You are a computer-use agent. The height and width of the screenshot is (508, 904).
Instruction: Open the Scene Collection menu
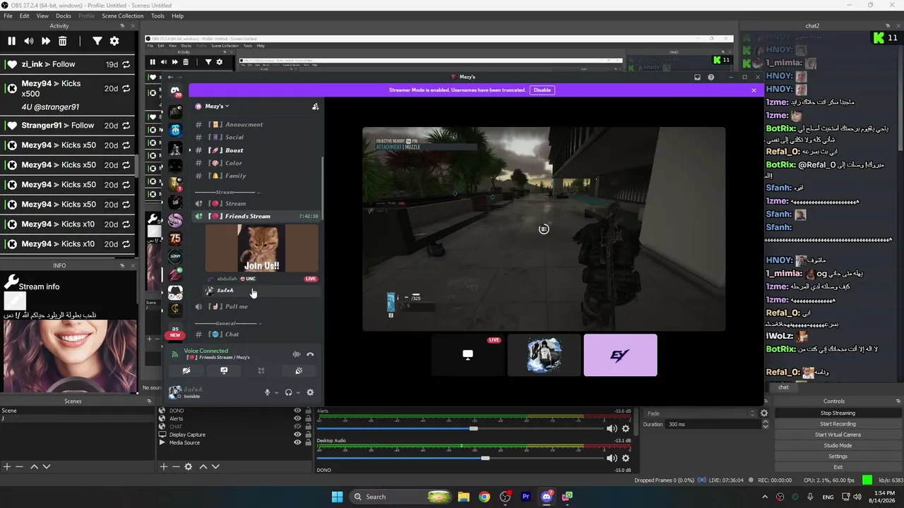pyautogui.click(x=122, y=16)
